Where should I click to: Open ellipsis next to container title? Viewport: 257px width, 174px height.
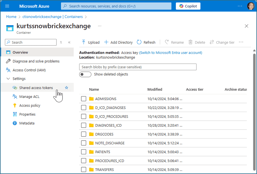click(99, 26)
